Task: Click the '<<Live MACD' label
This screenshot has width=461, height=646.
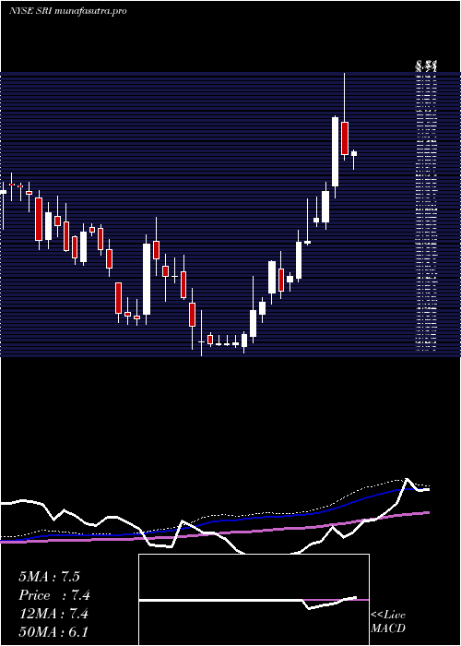Action: click(x=388, y=621)
